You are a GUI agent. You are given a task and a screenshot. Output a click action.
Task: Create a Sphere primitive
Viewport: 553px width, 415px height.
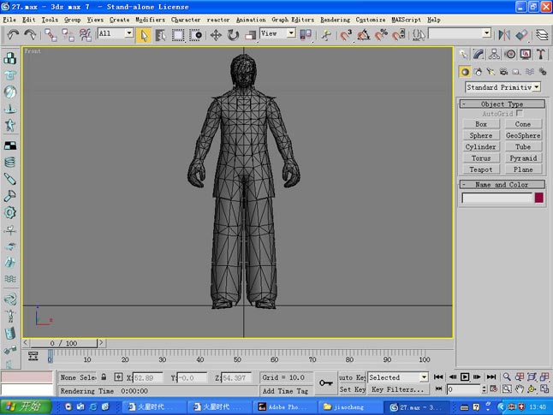click(481, 135)
